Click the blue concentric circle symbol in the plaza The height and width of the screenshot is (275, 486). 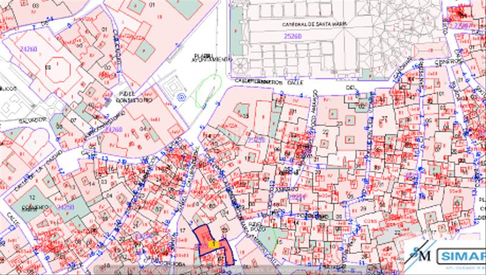[180, 97]
